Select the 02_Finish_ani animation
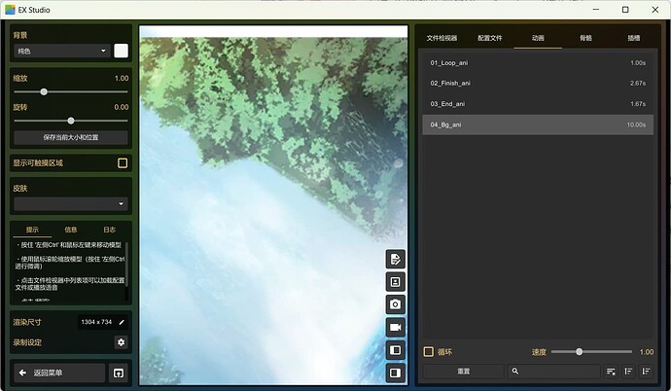671x391 pixels. pyautogui.click(x=538, y=84)
